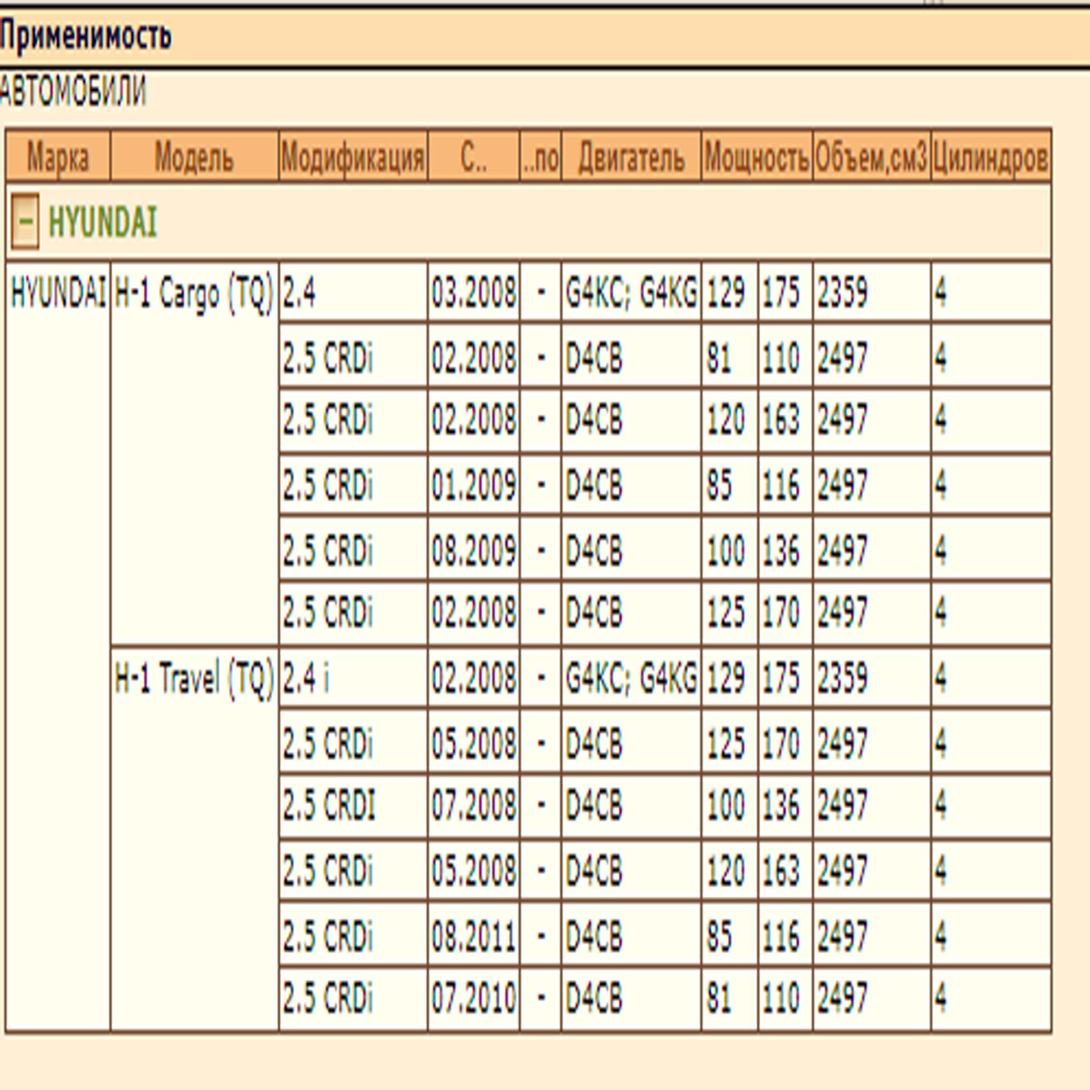Image resolution: width=1090 pixels, height=1090 pixels.
Task: Click G4KC; G4KG engine in the 03.2008 row
Action: tap(631, 292)
